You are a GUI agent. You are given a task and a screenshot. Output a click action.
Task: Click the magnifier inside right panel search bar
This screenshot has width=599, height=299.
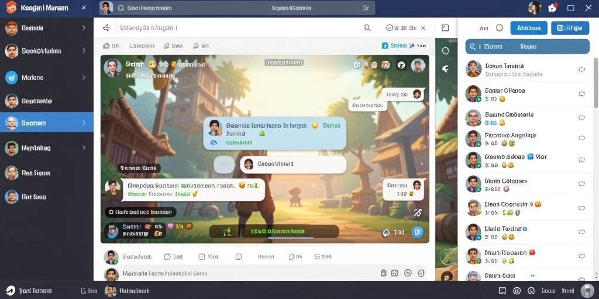(473, 47)
